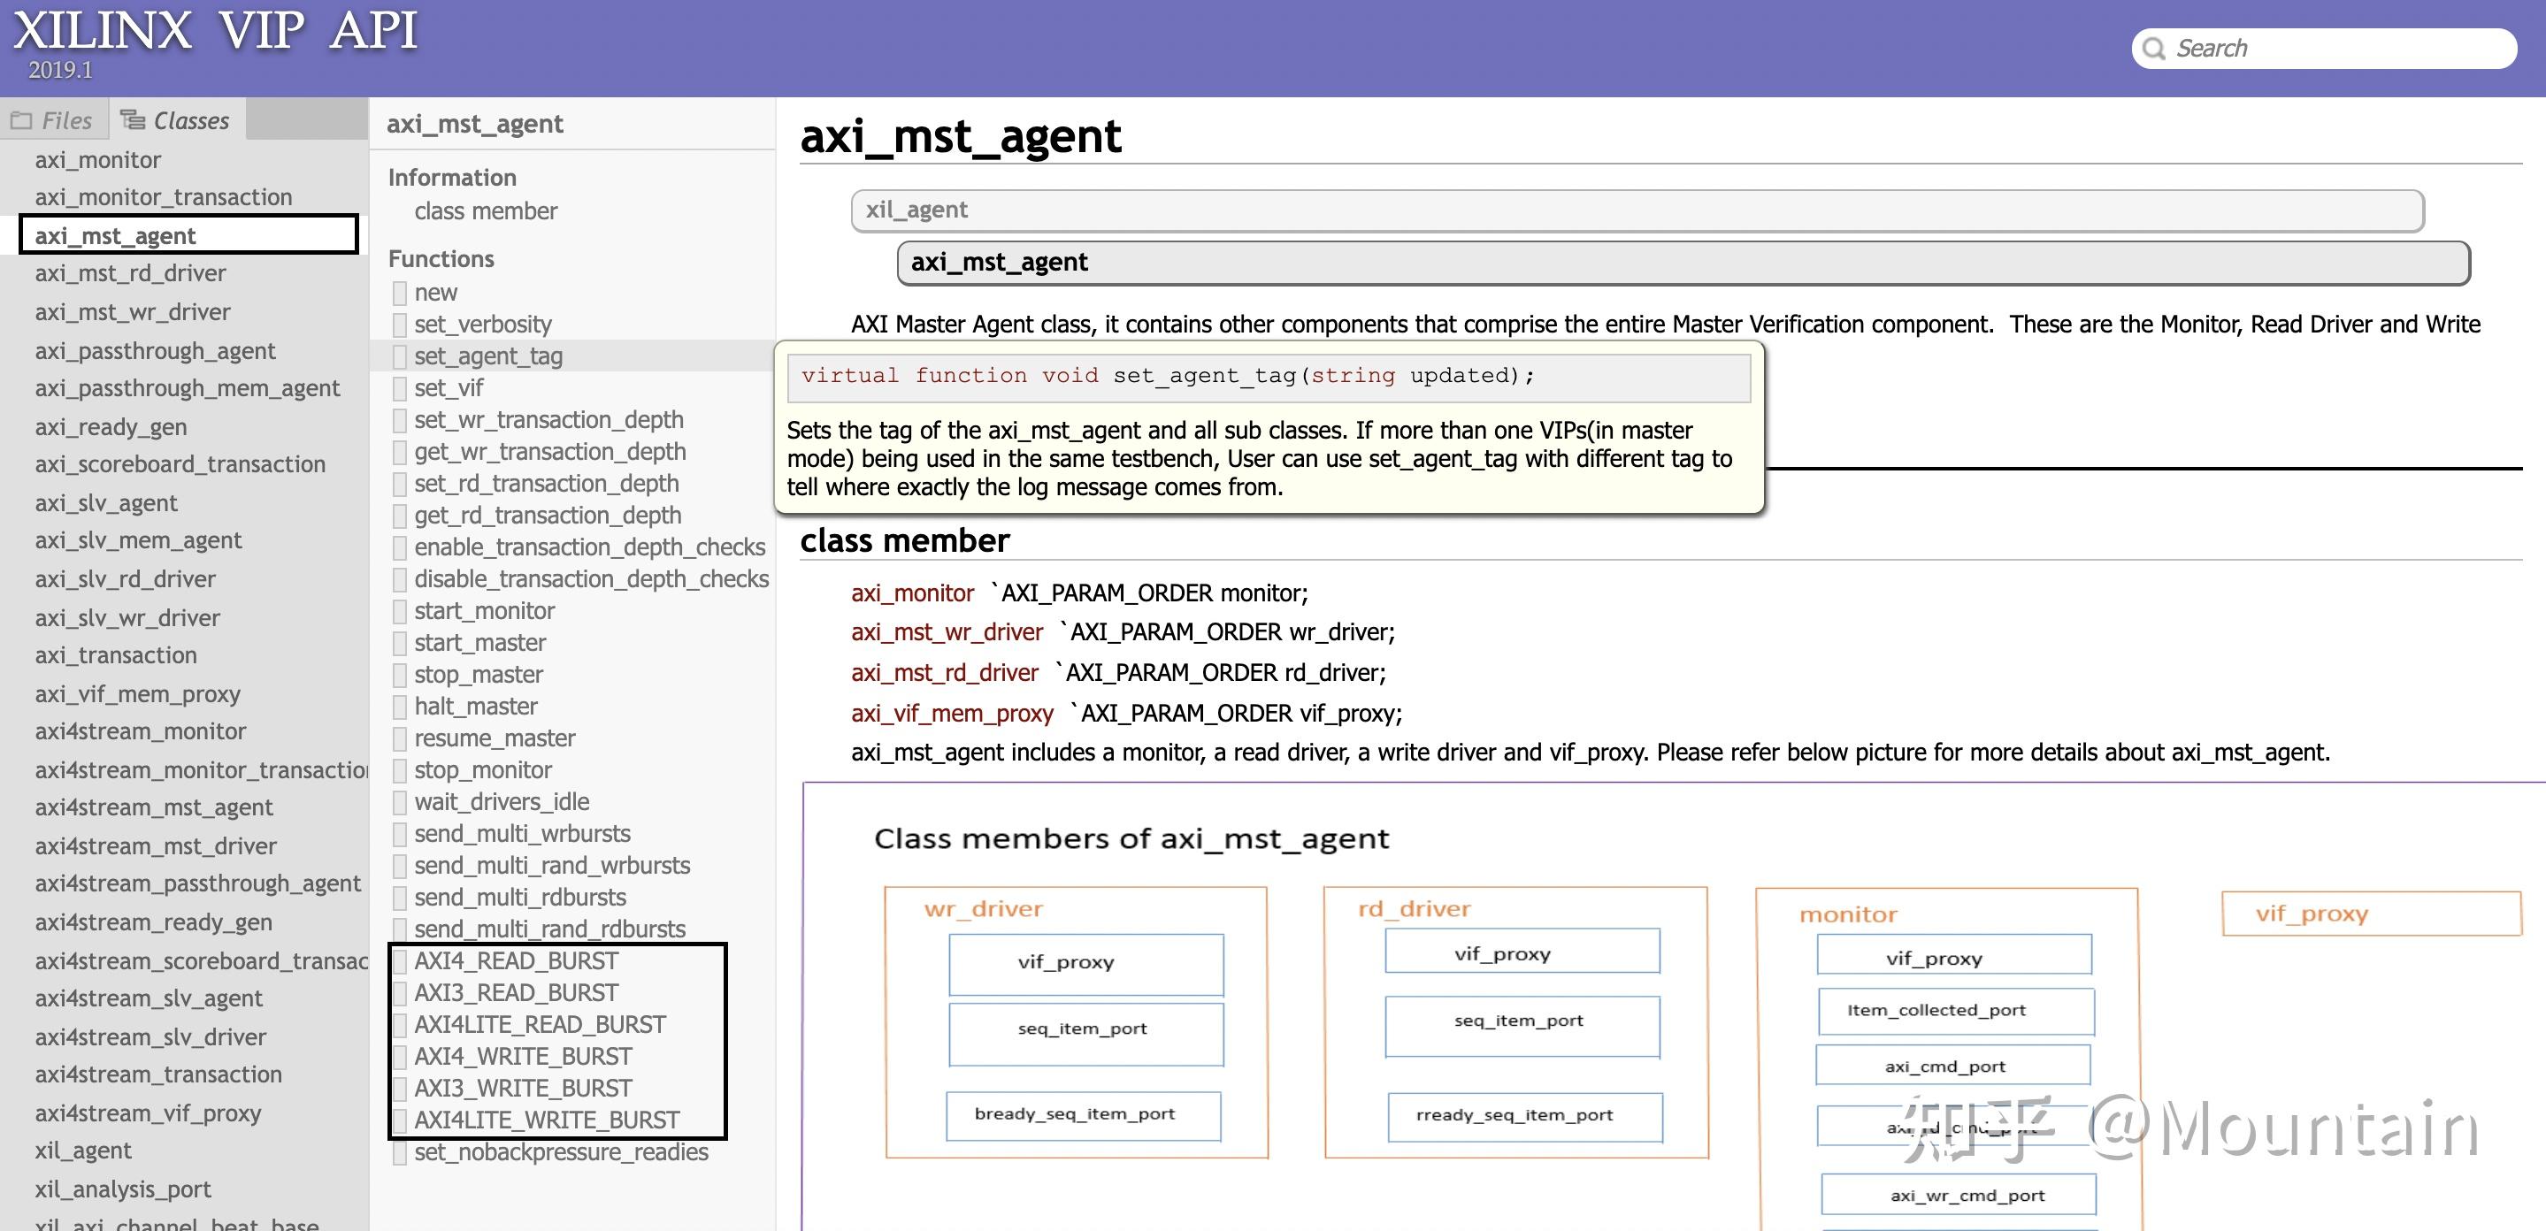The width and height of the screenshot is (2546, 1231).
Task: Click the Classes tab hierarchy icon
Action: (x=132, y=119)
